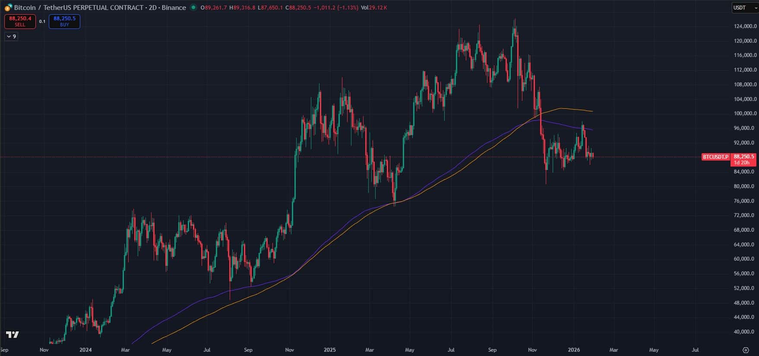Click the 0.1 order quantity field
Viewport: 759px width, 356px height.
click(x=42, y=22)
